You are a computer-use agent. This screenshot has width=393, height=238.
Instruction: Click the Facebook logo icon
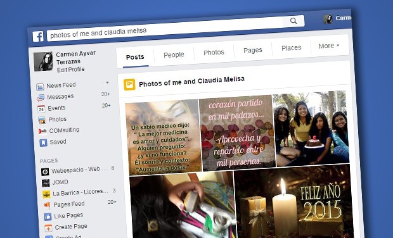[38, 37]
